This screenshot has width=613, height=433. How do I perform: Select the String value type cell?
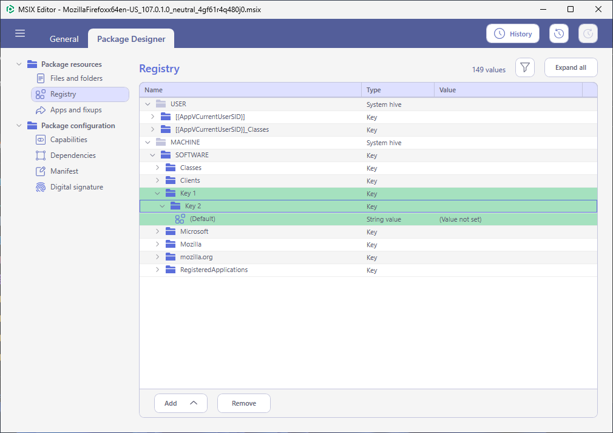(384, 219)
